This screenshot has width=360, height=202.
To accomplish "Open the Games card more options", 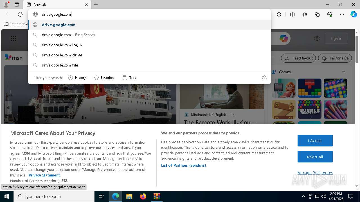I will click(x=343, y=72).
